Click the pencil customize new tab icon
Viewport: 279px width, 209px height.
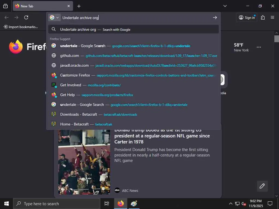(262, 186)
